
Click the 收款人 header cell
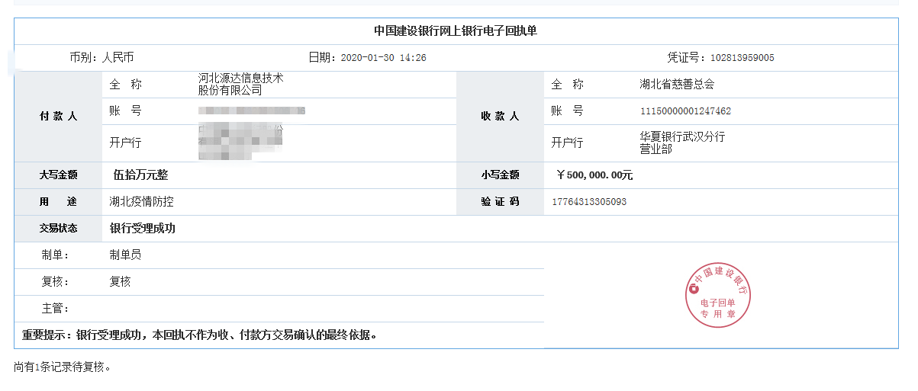(x=500, y=117)
